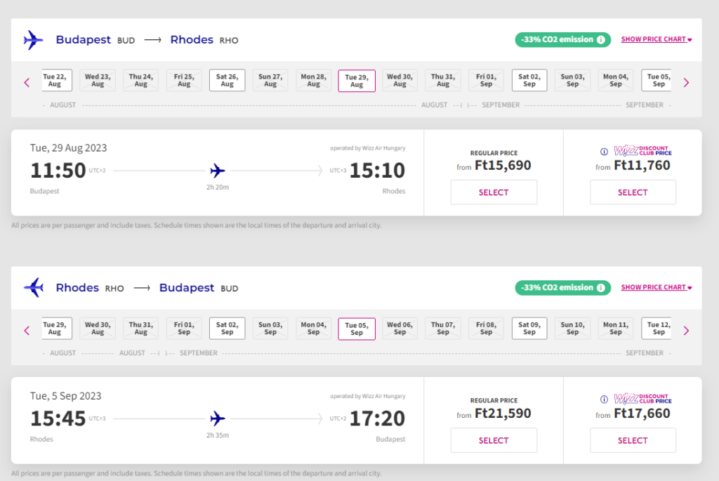Select the Sat 26, Aug outbound date
Image resolution: width=719 pixels, height=481 pixels.
tap(227, 80)
